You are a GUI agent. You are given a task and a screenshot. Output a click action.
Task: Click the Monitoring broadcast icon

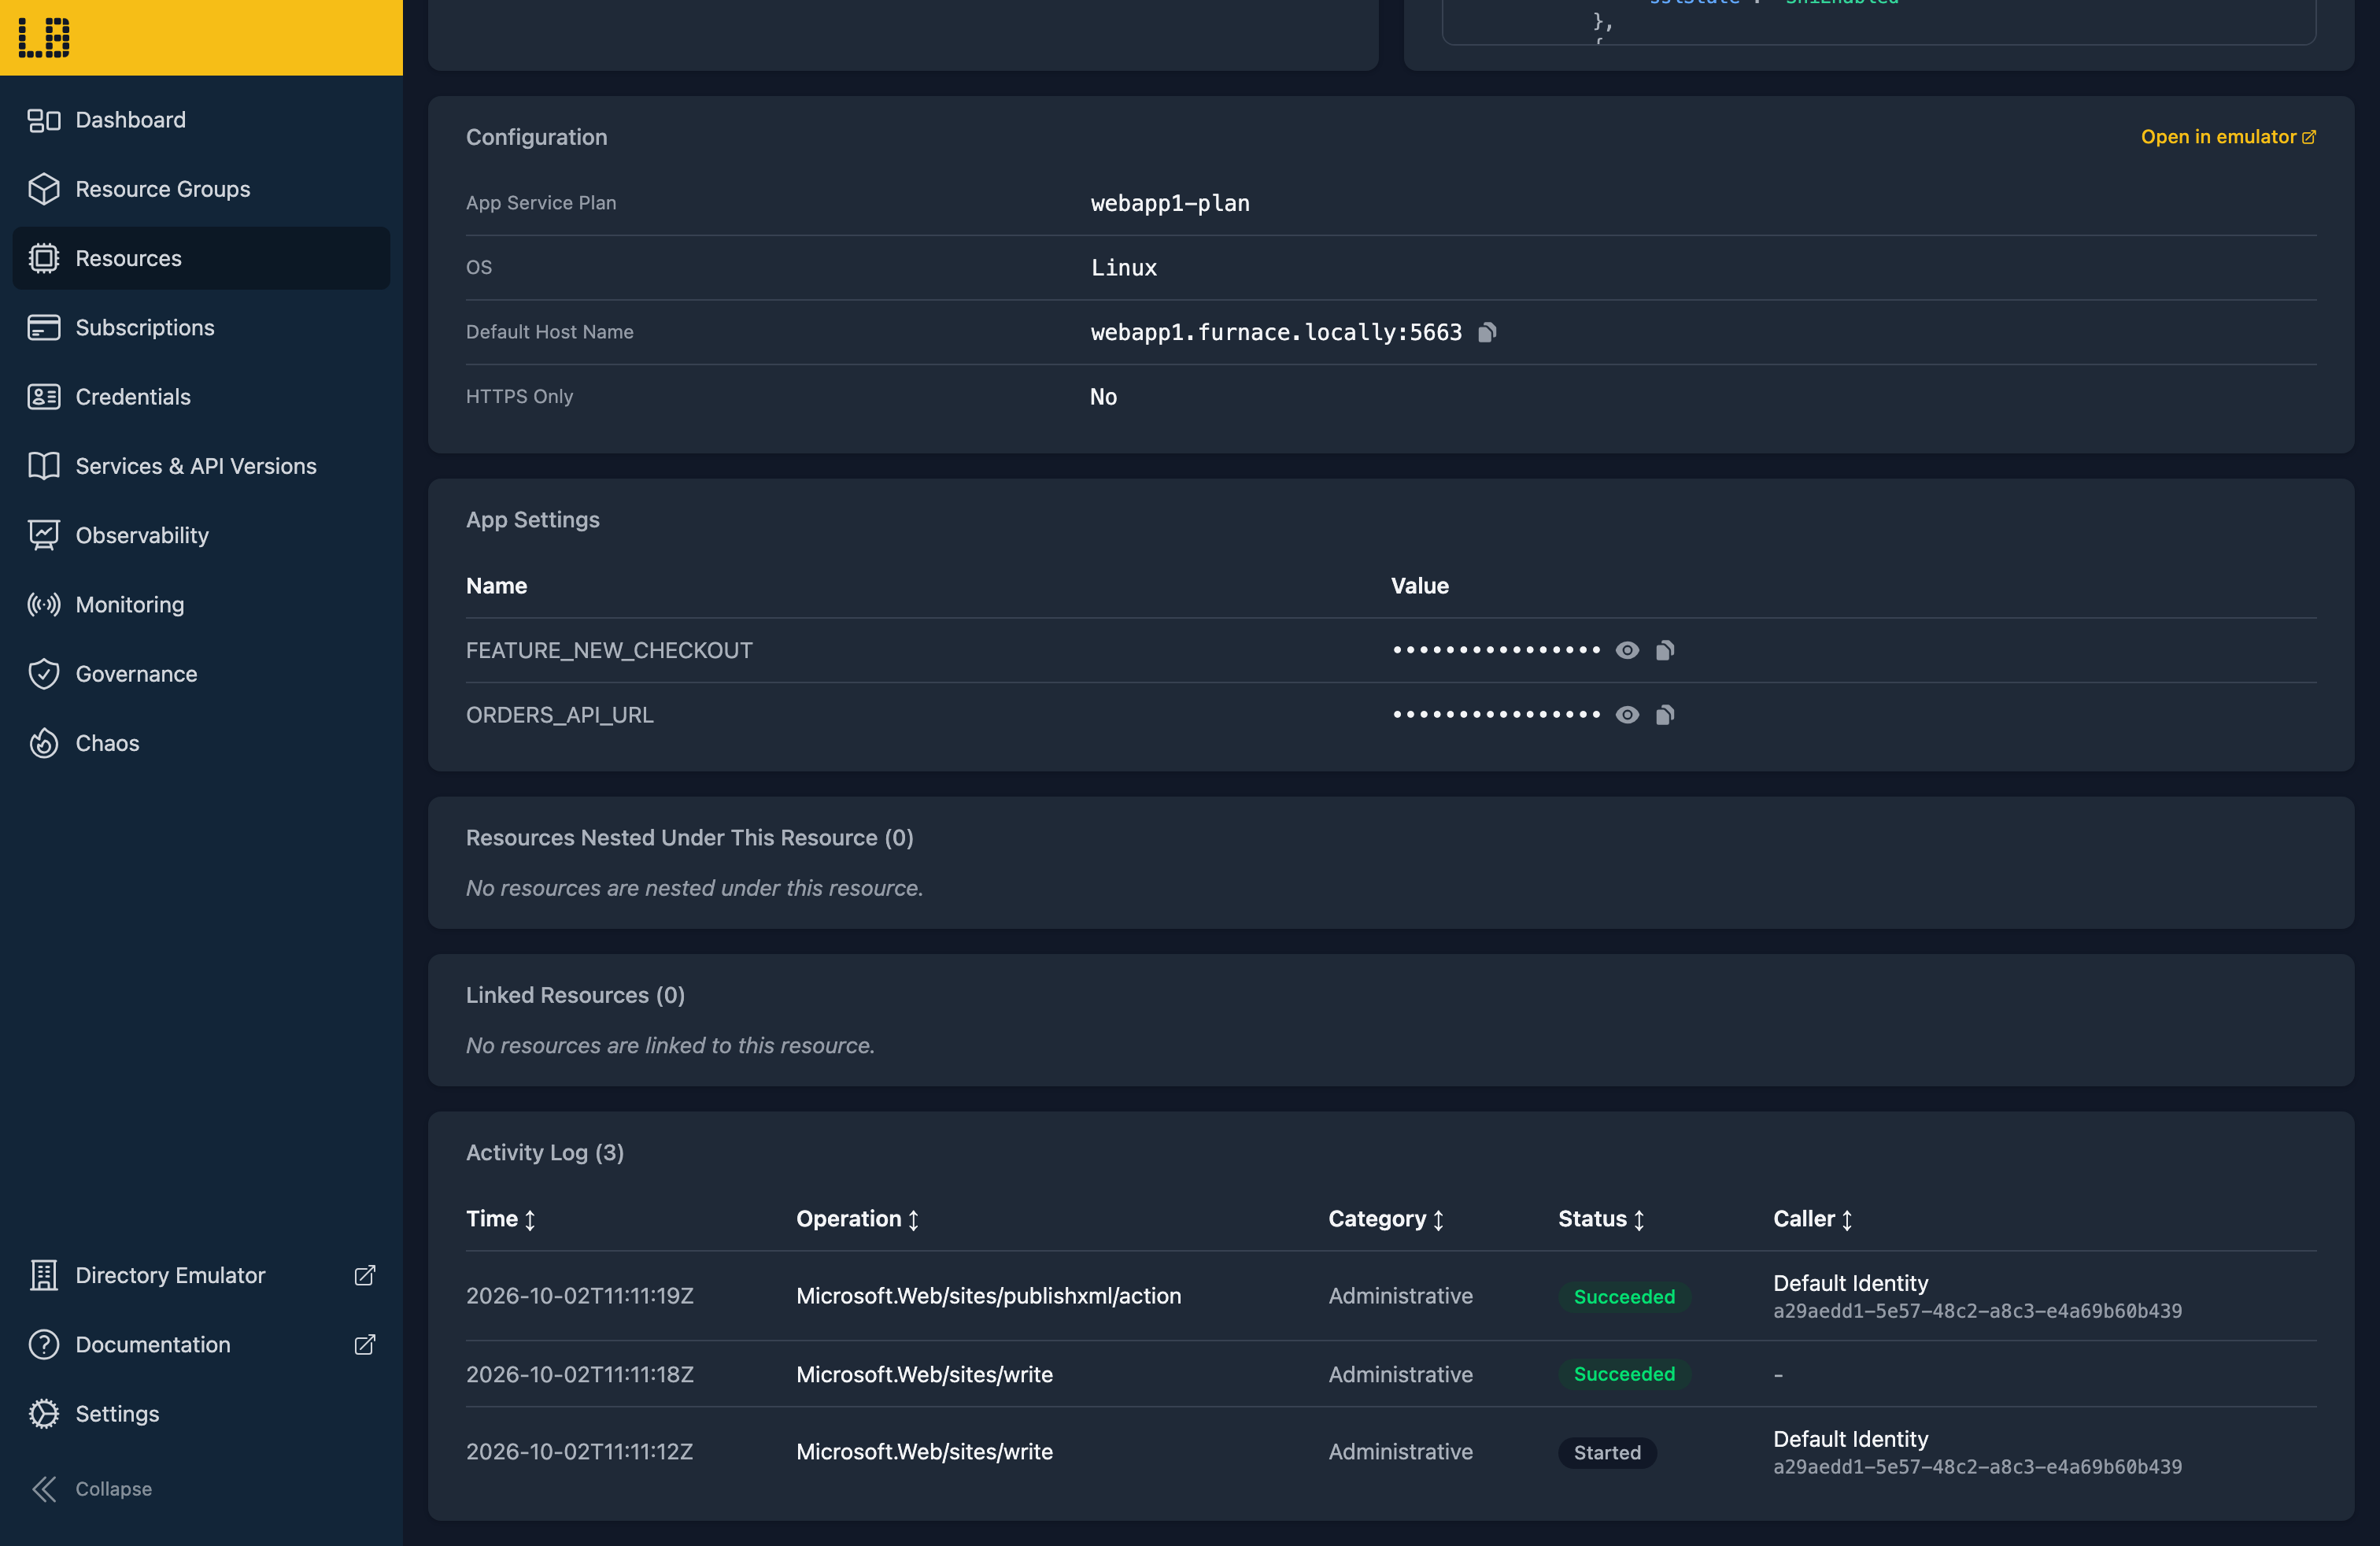[44, 604]
